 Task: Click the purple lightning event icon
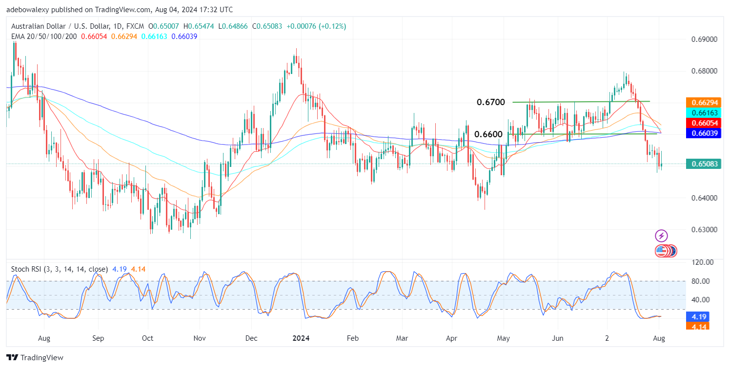661,237
